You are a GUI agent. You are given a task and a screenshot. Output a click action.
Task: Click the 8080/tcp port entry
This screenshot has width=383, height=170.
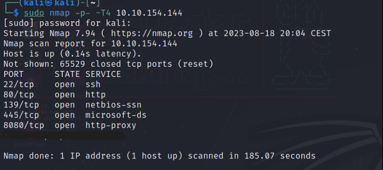[24, 125]
